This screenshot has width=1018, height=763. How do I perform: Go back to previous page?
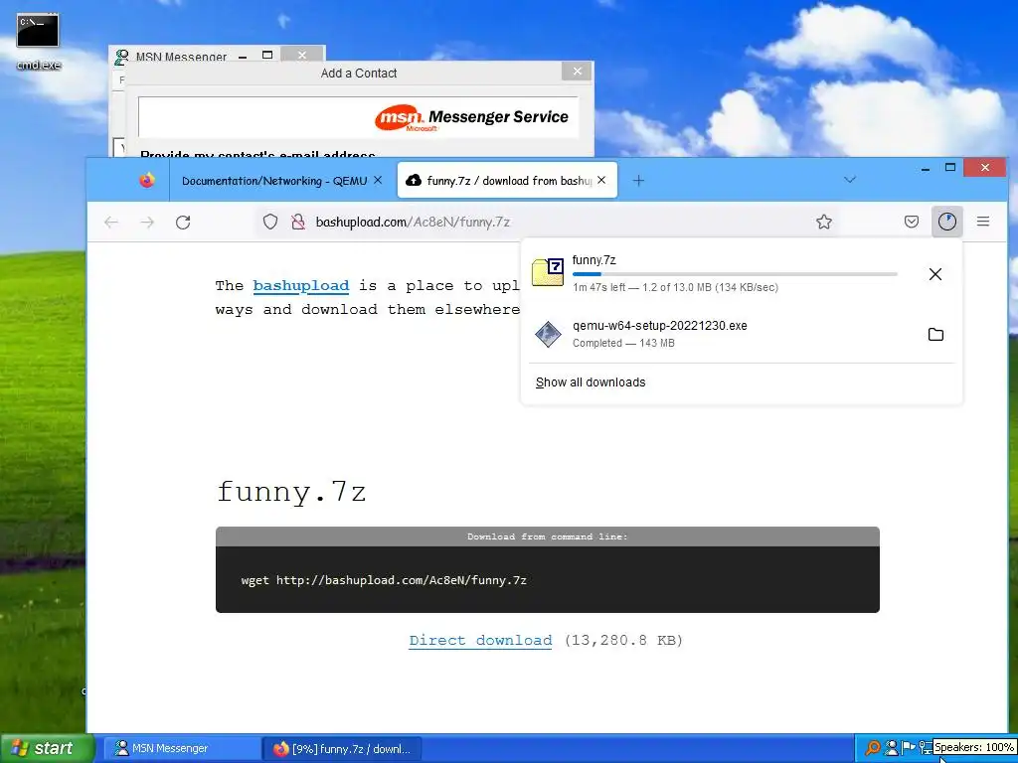click(111, 223)
